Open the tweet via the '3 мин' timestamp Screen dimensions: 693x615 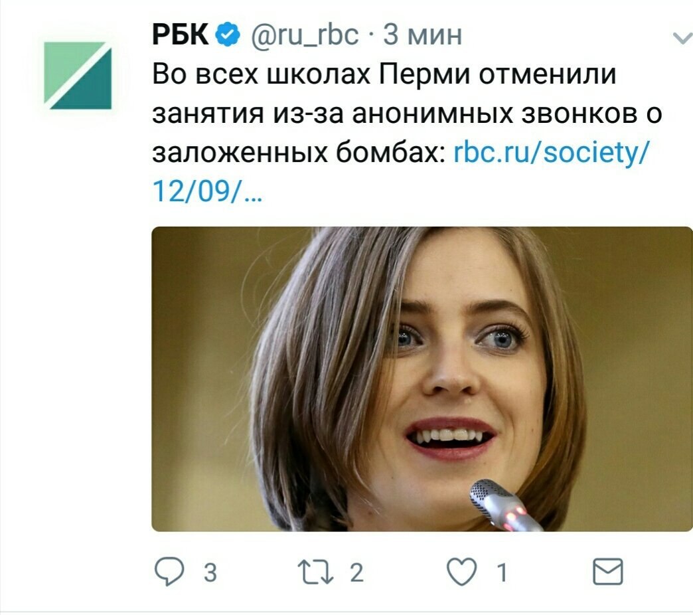click(422, 35)
